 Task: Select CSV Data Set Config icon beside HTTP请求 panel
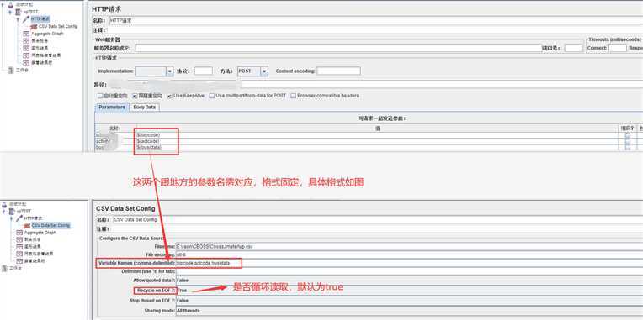[x=34, y=26]
